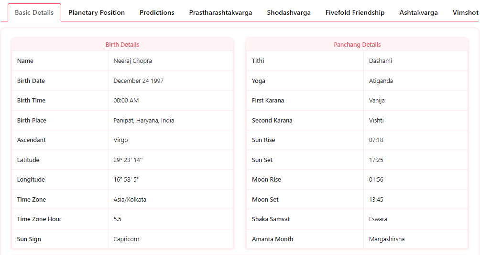Click the Panchang Details table header
This screenshot has height=255, width=480.
tap(357, 44)
